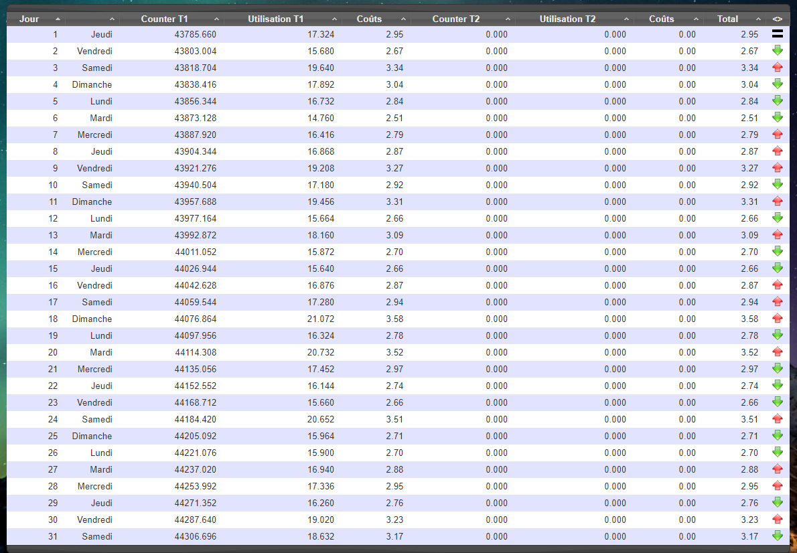Click utilisation value 21.072 cell
This screenshot has height=553, width=797.
(319, 319)
